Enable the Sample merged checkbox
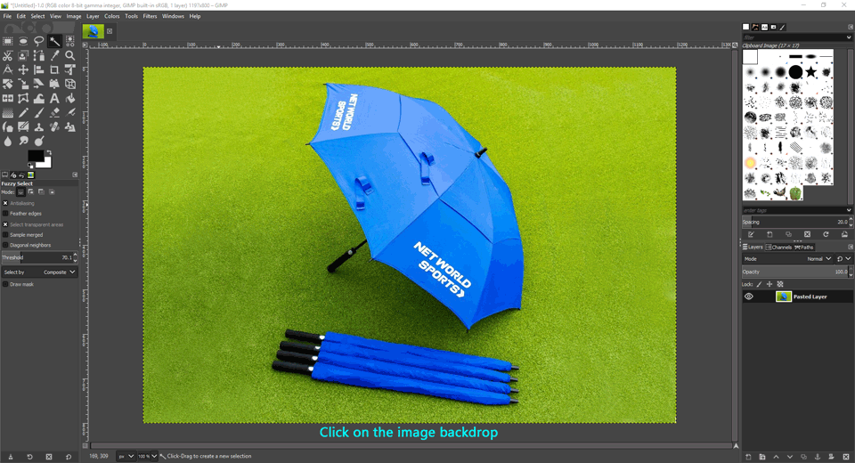Screen dimensions: 855x463 click(5, 234)
